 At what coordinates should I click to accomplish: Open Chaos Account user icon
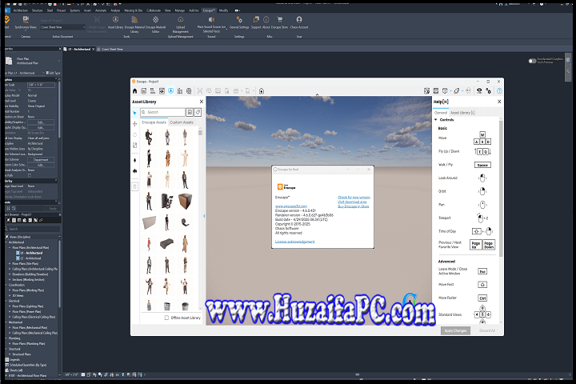click(x=299, y=19)
